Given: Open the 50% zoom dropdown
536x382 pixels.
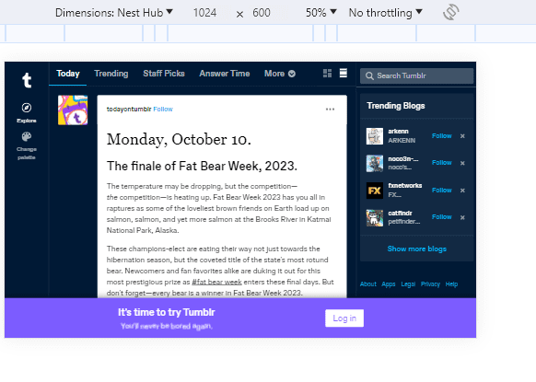Looking at the screenshot, I should point(321,13).
